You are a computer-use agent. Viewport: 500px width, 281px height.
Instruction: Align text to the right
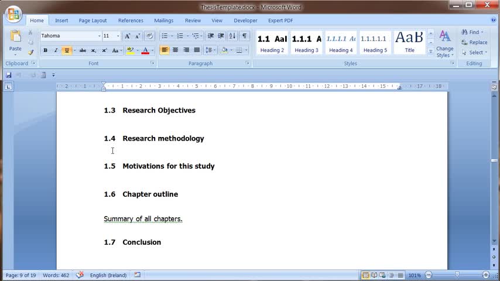coord(186,50)
